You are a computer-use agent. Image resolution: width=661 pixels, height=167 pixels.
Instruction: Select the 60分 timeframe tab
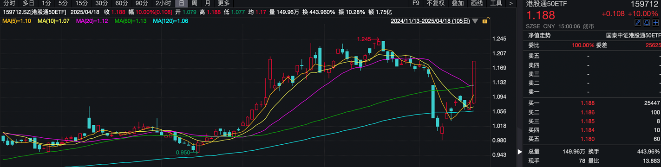(x=121, y=3)
